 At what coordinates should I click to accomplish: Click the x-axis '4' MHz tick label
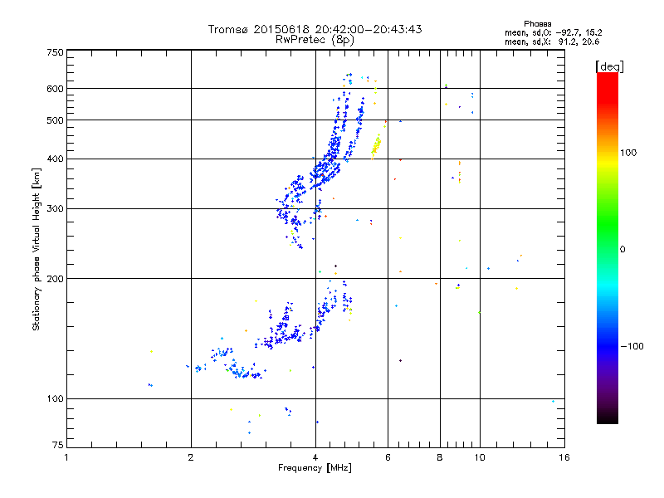click(315, 457)
